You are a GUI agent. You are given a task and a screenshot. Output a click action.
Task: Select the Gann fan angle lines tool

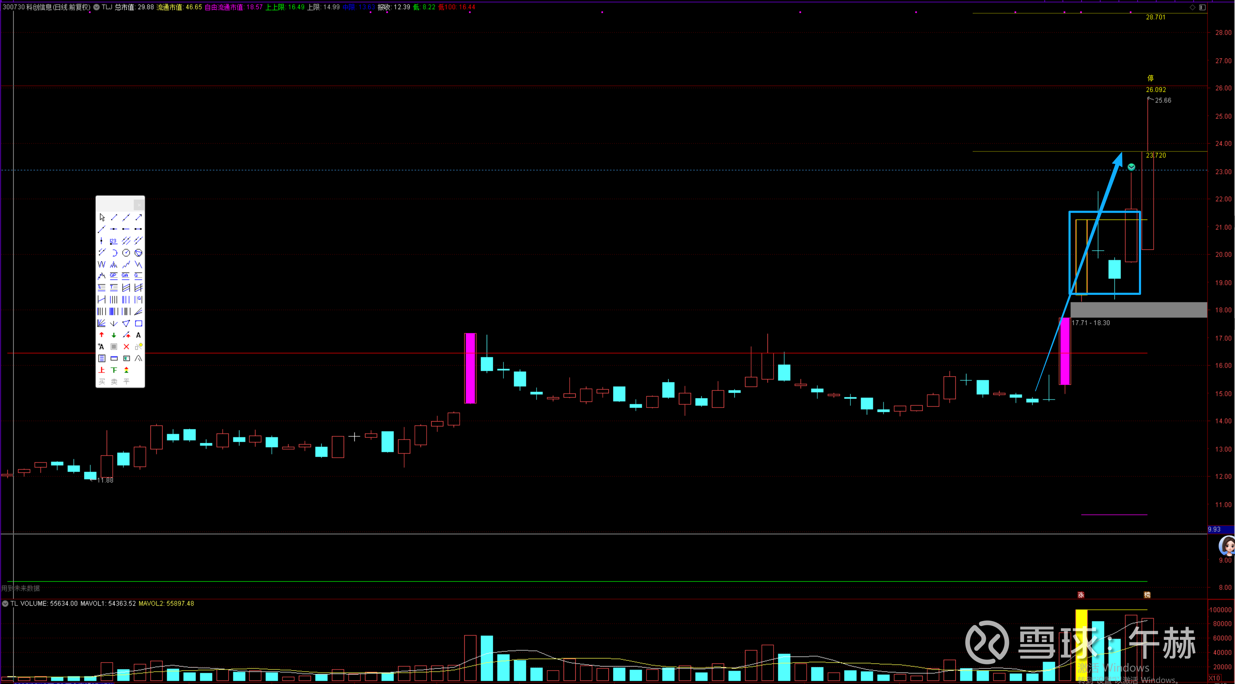coord(102,323)
